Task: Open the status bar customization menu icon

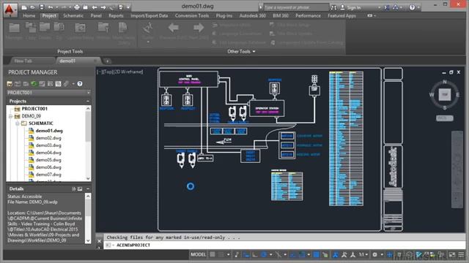Action: pyautogui.click(x=461, y=254)
